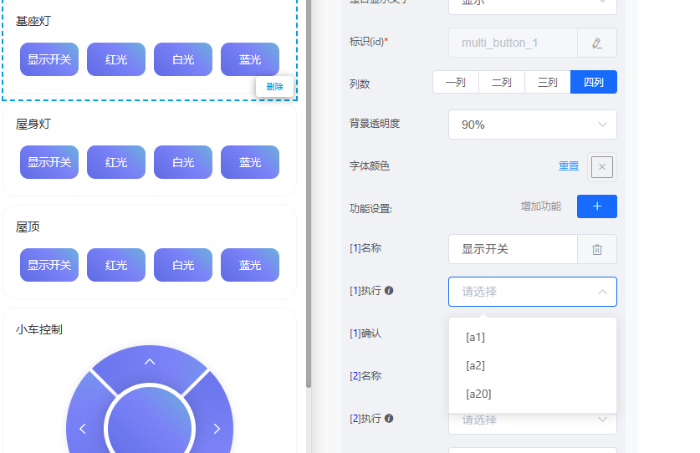Open the [2]执行 请选择 dropdown
The width and height of the screenshot is (700, 453).
(533, 420)
